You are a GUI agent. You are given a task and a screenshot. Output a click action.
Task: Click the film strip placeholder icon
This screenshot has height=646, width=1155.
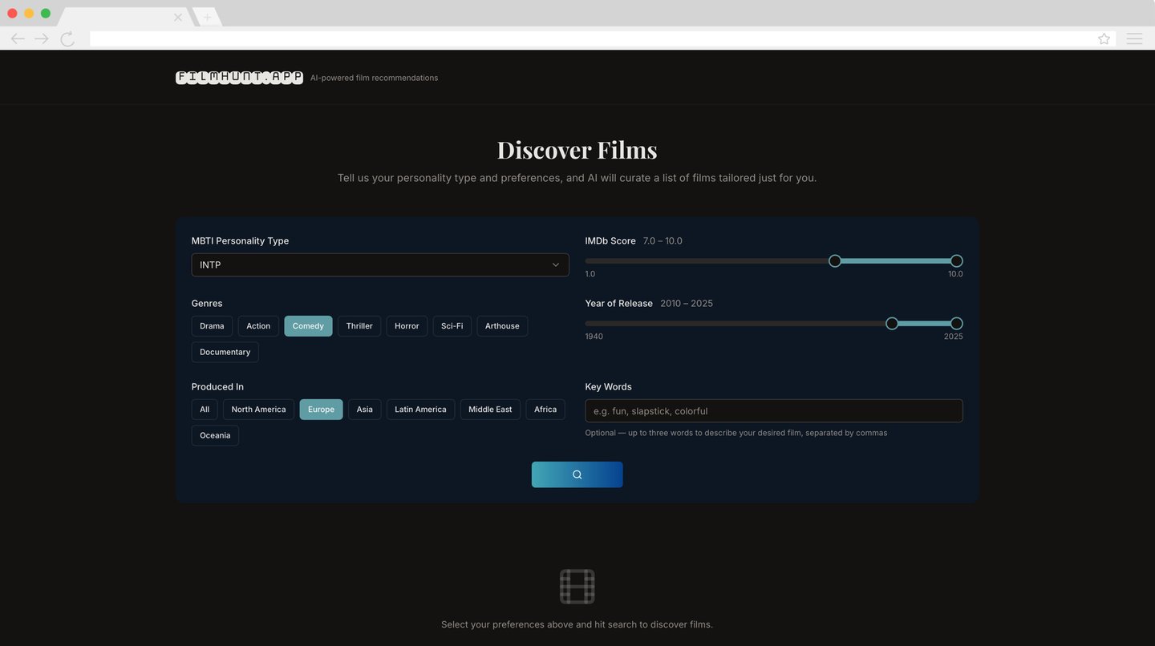pos(577,587)
